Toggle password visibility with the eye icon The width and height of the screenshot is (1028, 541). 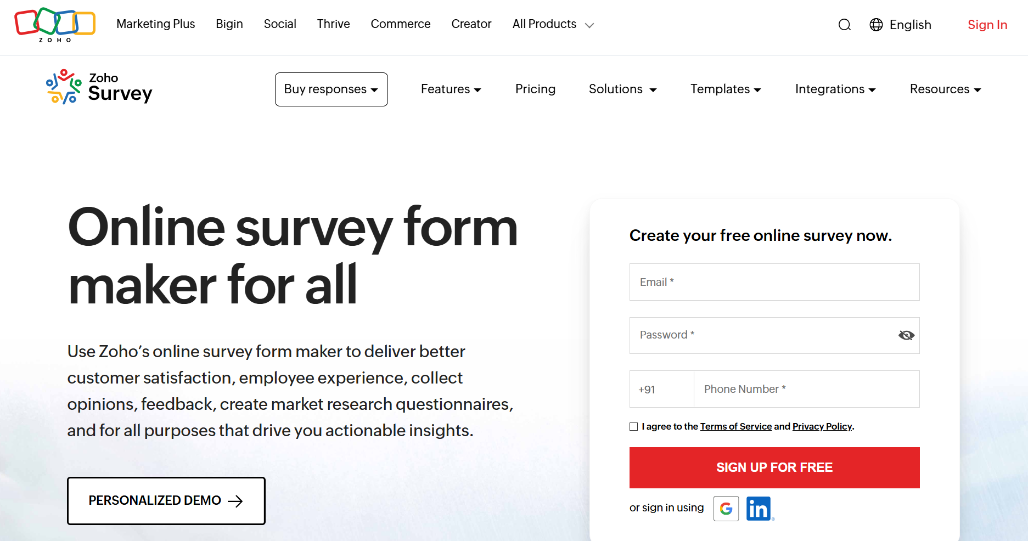click(x=905, y=335)
